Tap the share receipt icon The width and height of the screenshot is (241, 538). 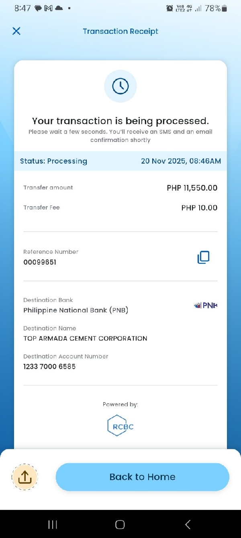coord(25,477)
